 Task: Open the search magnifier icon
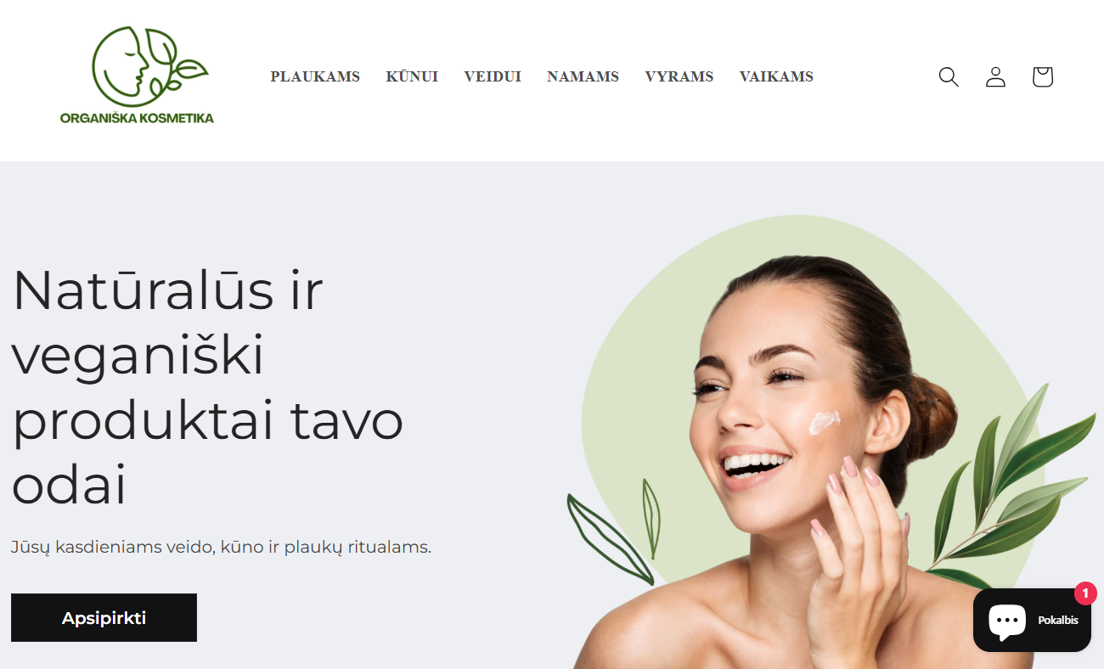click(x=949, y=77)
